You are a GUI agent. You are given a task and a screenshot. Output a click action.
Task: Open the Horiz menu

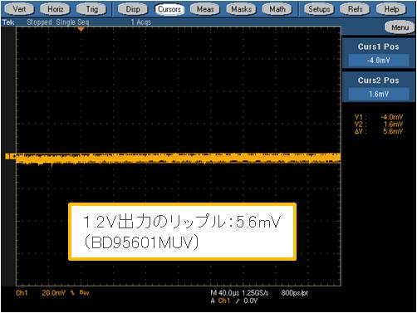[56, 9]
